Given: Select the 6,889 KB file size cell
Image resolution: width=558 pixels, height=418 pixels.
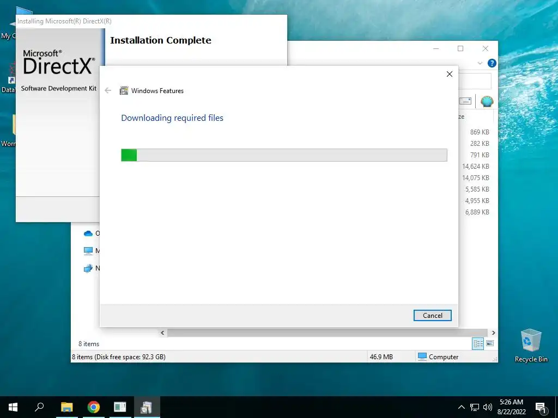Looking at the screenshot, I should (477, 212).
